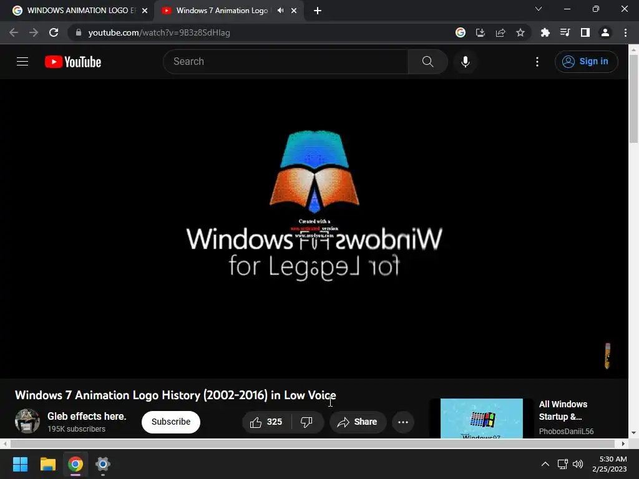Open a new browser tab

tap(318, 11)
